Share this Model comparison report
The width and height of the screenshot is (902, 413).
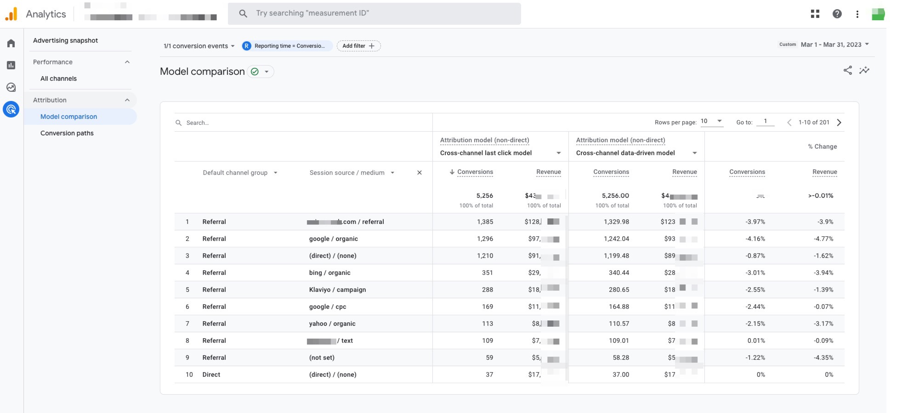(848, 70)
